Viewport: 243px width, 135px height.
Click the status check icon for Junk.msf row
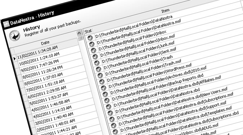[97, 63]
